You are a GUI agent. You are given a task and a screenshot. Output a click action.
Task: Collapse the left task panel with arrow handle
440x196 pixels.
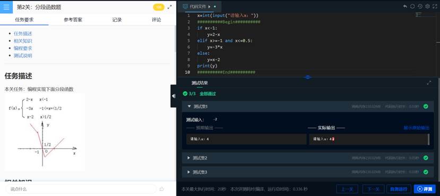click(x=174, y=96)
